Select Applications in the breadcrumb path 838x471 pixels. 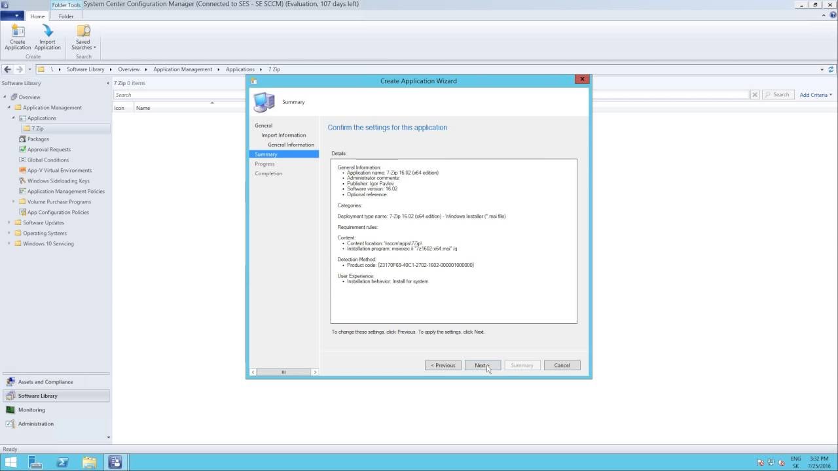(x=240, y=69)
